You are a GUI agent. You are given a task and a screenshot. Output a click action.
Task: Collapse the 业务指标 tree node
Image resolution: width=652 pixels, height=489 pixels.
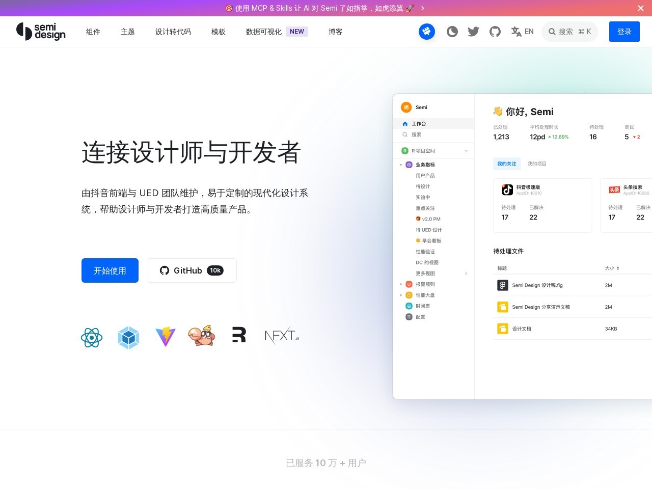tap(401, 165)
